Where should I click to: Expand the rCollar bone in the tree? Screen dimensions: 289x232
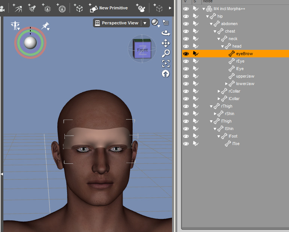click(219, 91)
